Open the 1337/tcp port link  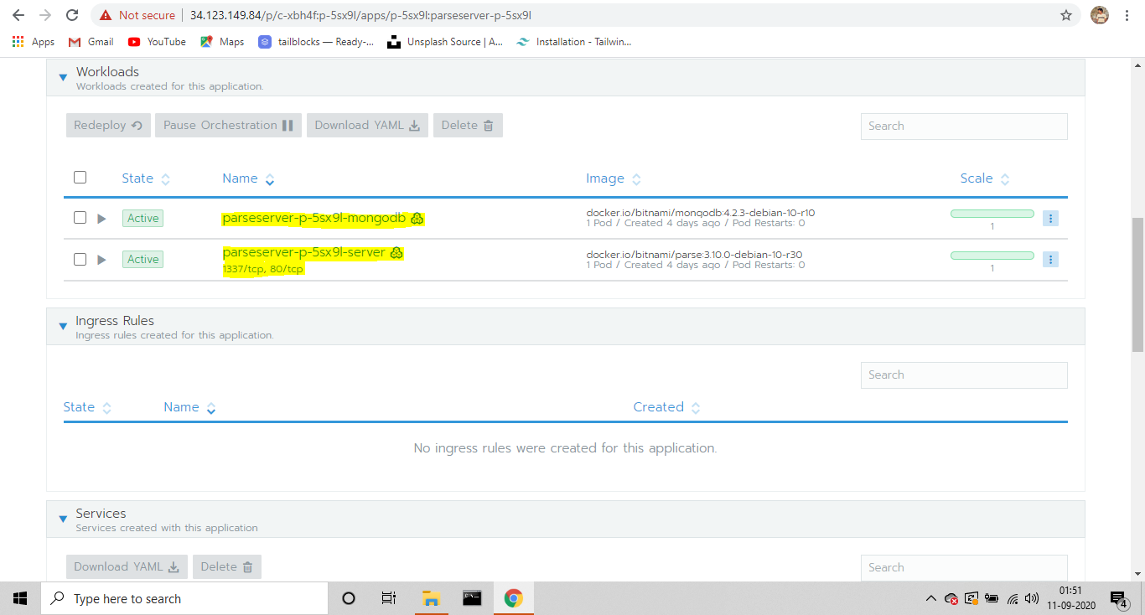click(x=243, y=270)
